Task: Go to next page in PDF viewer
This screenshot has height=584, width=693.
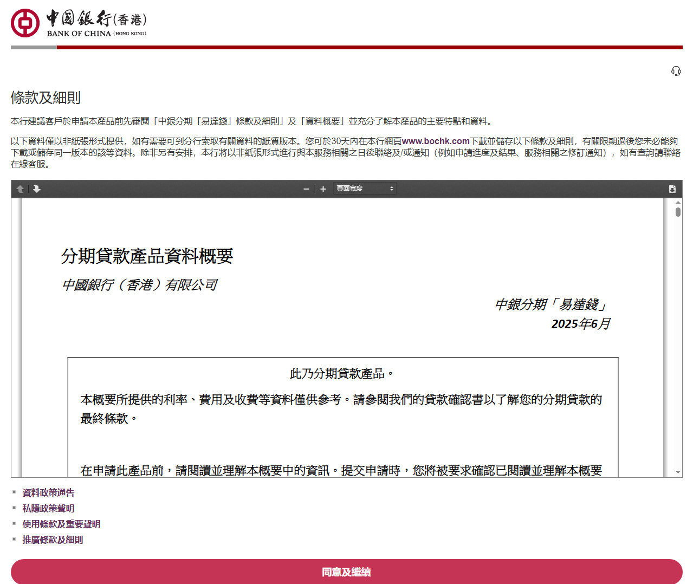Action: [x=36, y=189]
